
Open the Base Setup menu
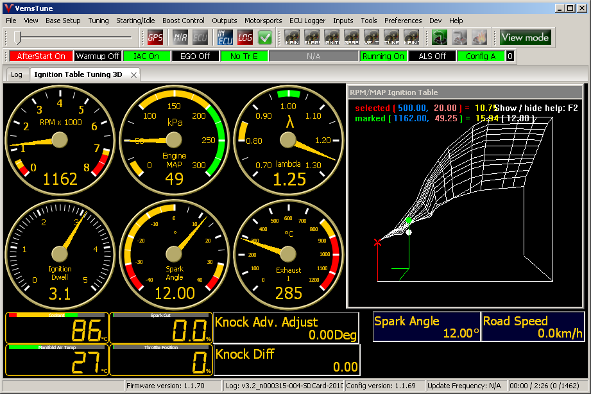63,21
